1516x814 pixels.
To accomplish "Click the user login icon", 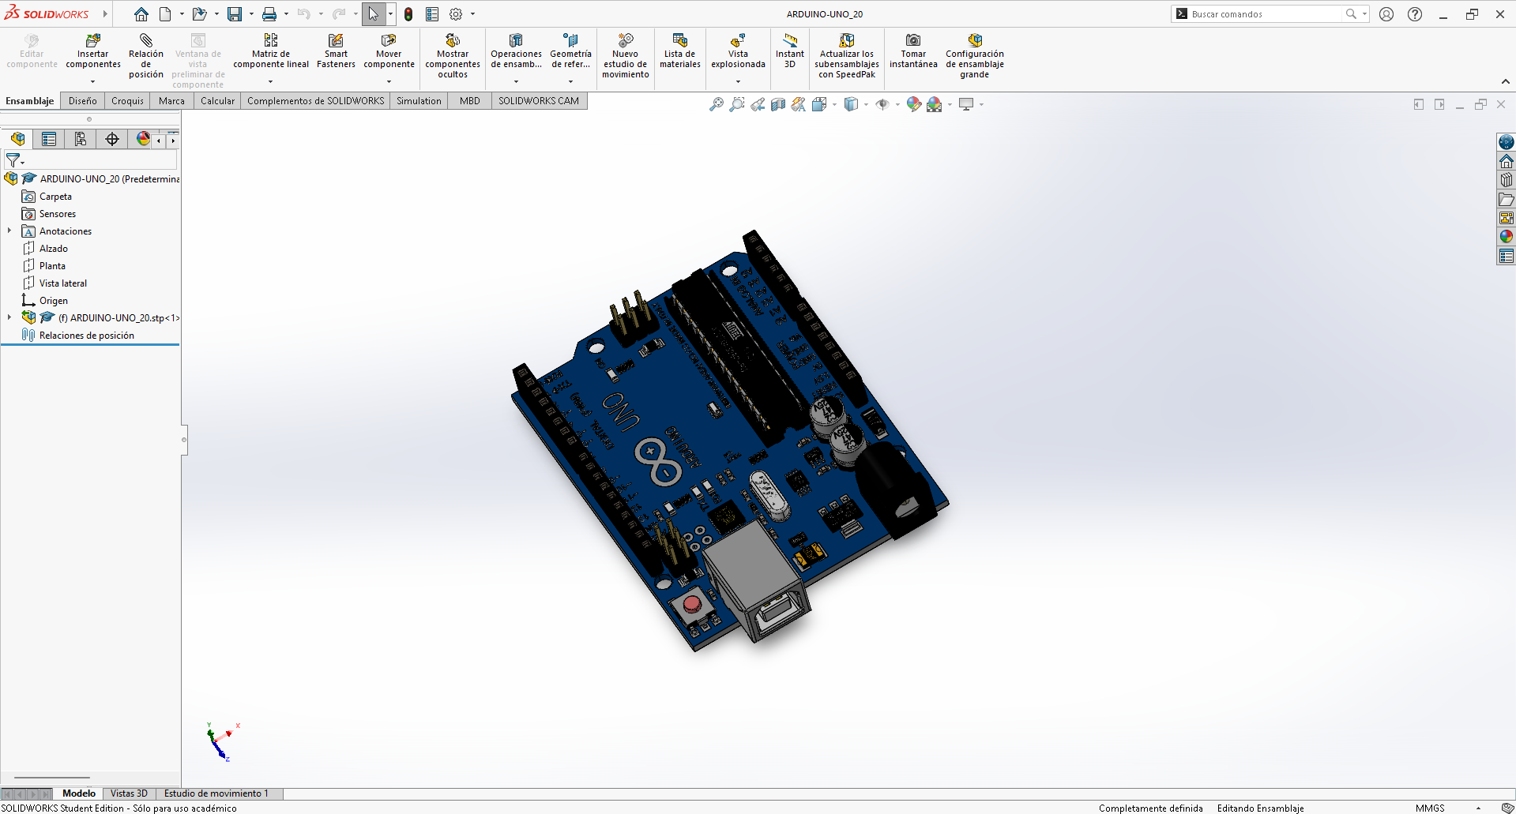I will (x=1386, y=14).
